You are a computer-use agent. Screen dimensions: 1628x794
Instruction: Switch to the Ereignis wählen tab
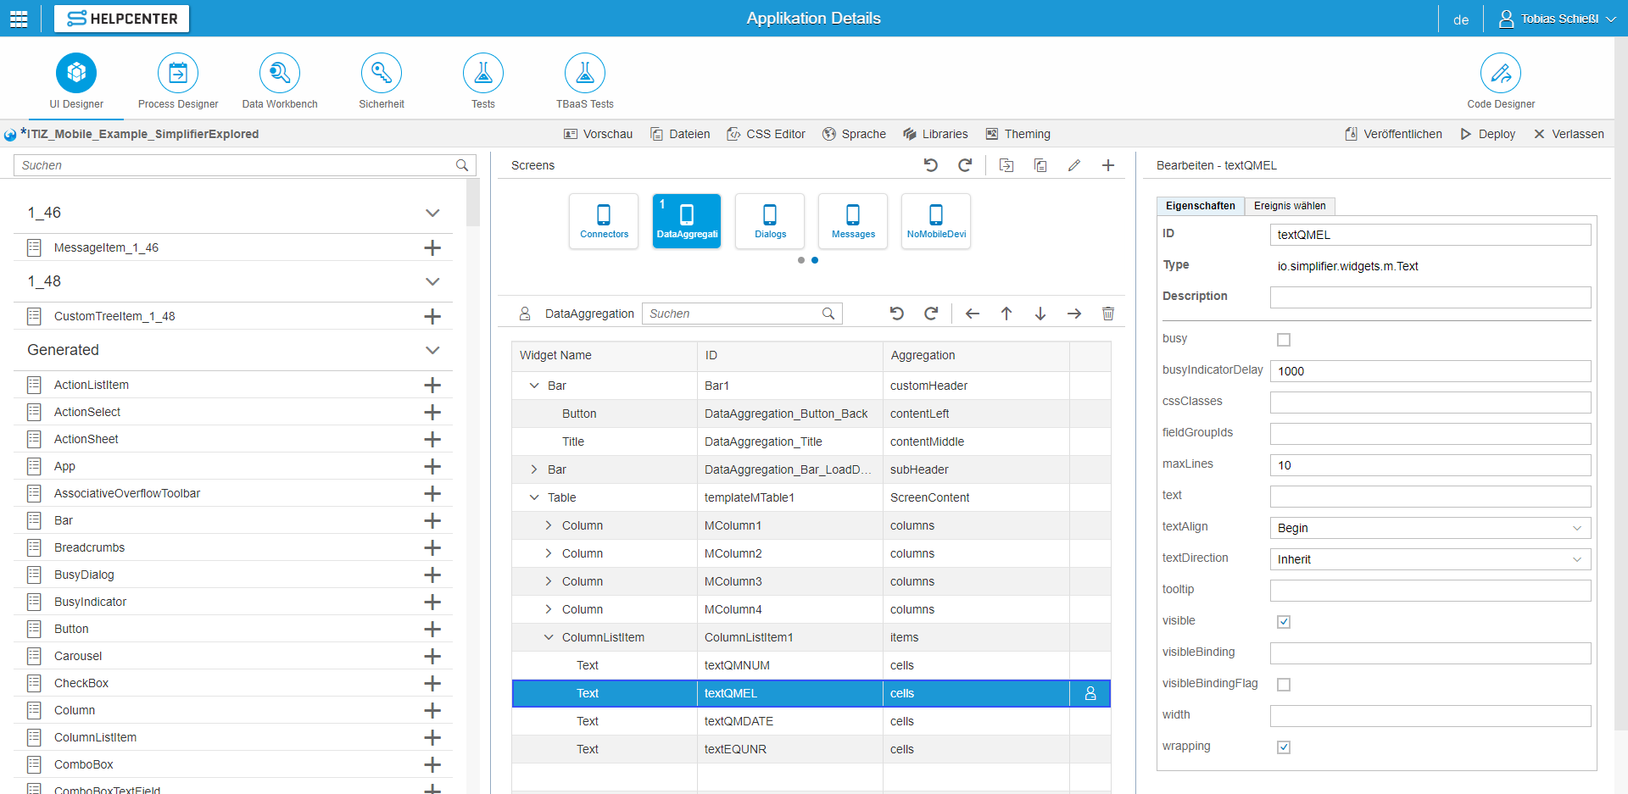[x=1289, y=206]
